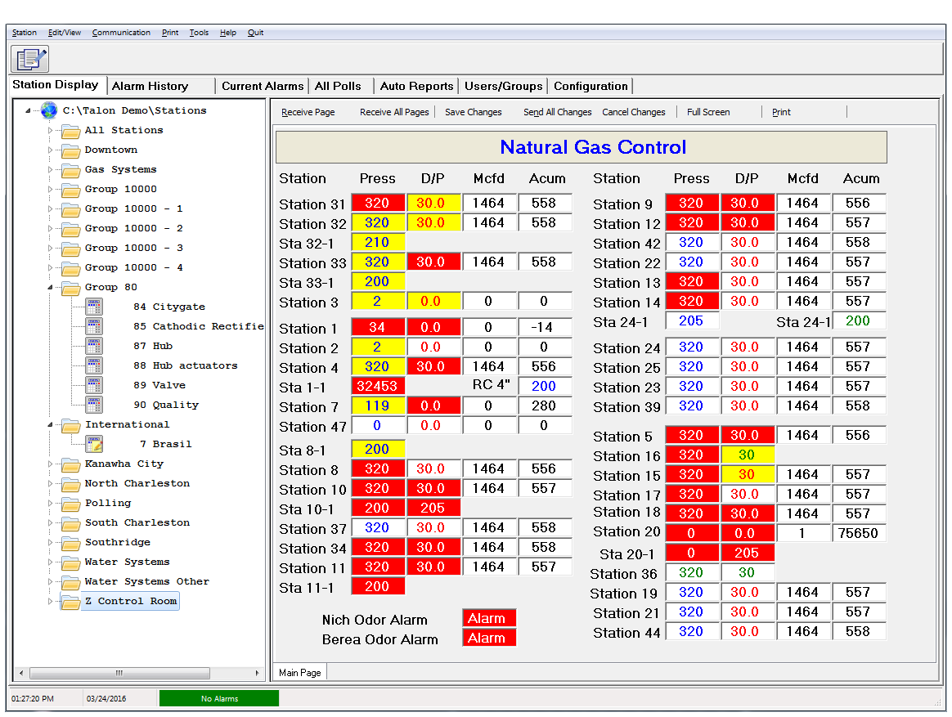This screenshot has width=952, height=717.
Task: Open the 88 Hub actuators page icon
Action: click(93, 365)
